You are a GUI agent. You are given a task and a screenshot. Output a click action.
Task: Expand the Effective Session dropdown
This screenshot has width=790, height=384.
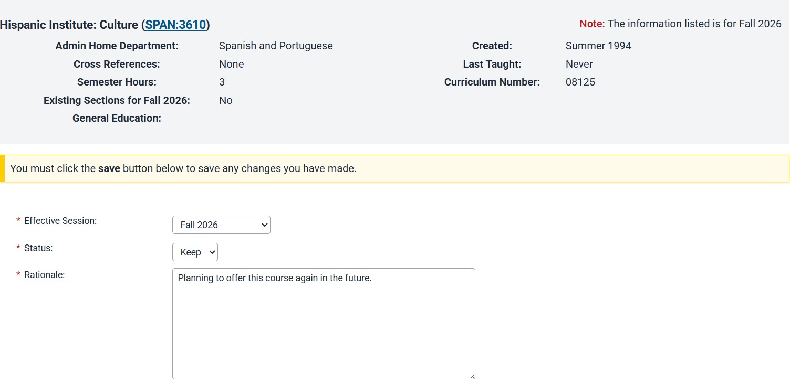pyautogui.click(x=221, y=225)
